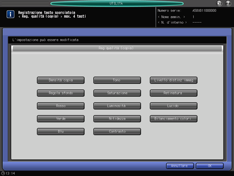
Task: Toggle the Rosso key
Action: tap(61, 106)
